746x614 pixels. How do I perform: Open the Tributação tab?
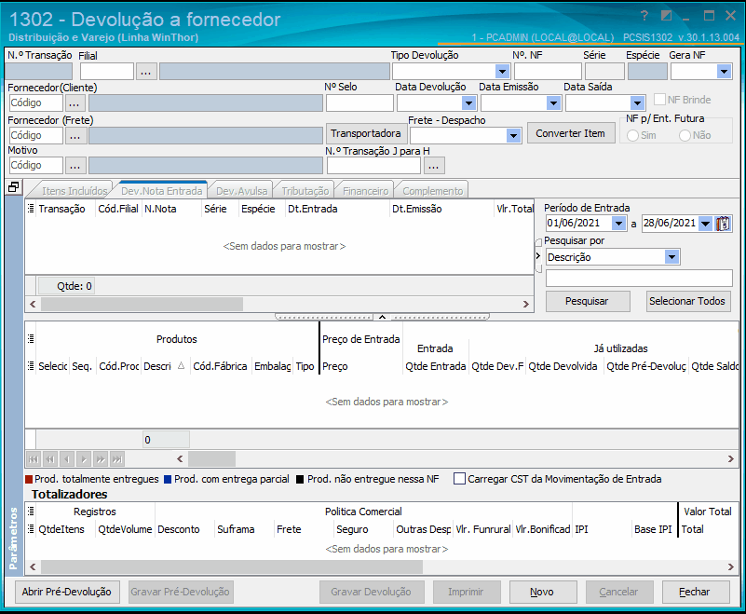click(x=305, y=191)
